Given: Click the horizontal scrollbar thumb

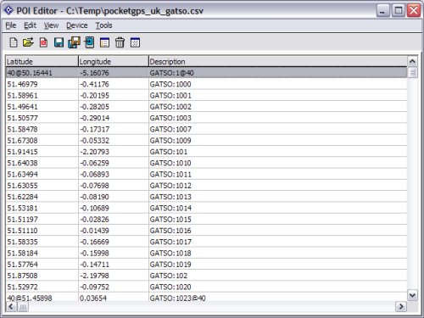Looking at the screenshot, I should point(23,307).
